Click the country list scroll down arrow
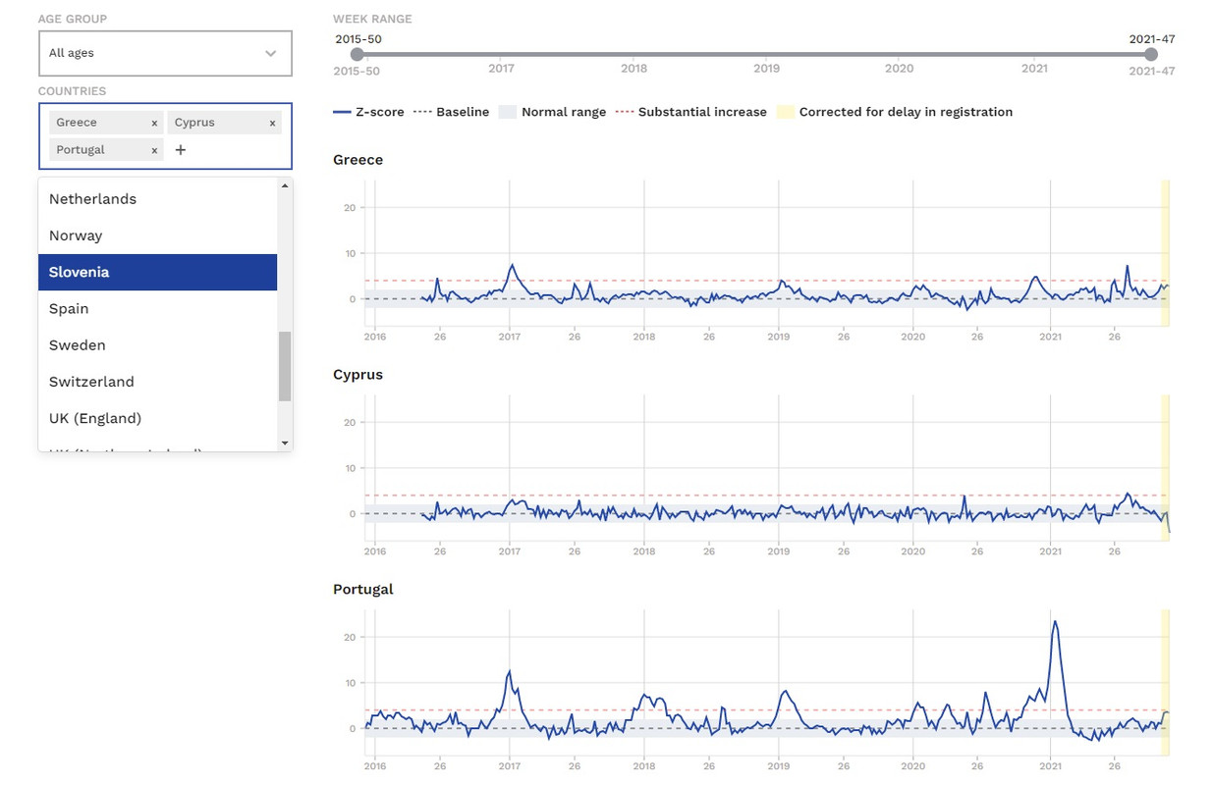The width and height of the screenshot is (1212, 785). coord(285,444)
